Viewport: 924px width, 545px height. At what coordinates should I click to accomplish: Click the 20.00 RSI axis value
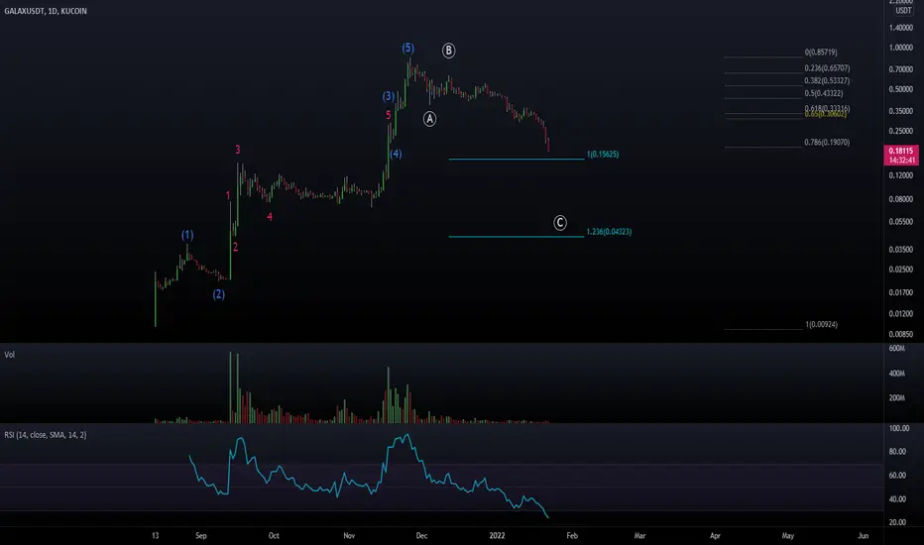pyautogui.click(x=897, y=522)
